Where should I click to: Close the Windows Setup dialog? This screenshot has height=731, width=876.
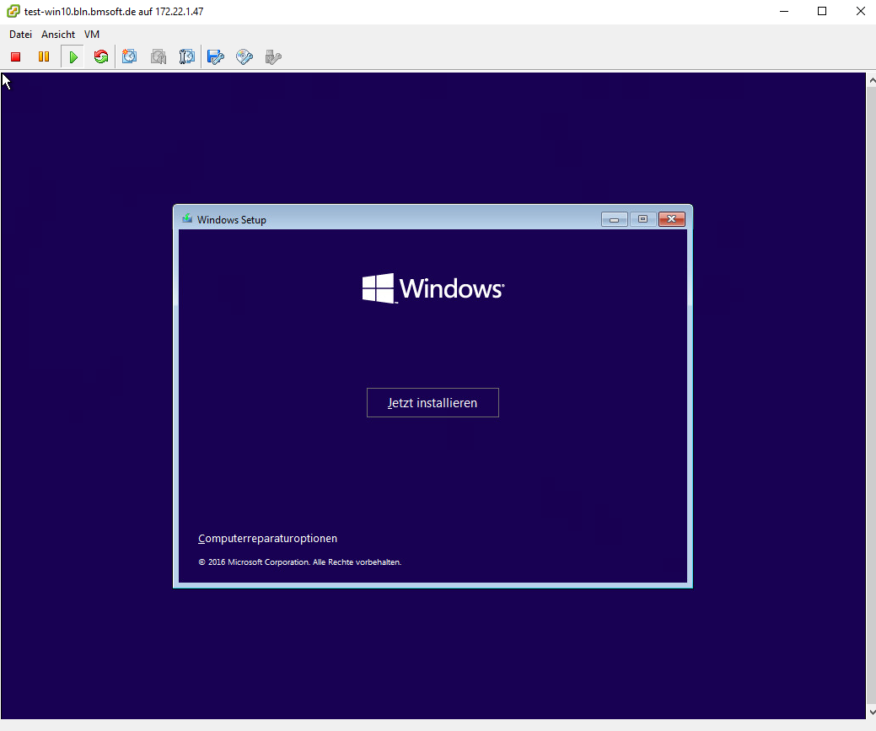coord(671,219)
